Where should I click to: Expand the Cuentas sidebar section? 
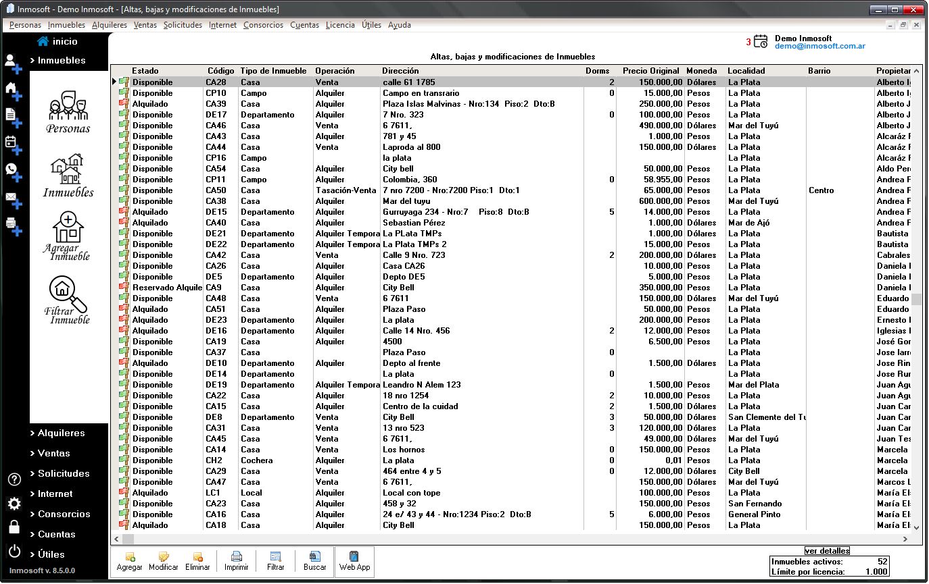53,534
